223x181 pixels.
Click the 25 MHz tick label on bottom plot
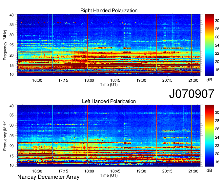(x=11, y=136)
